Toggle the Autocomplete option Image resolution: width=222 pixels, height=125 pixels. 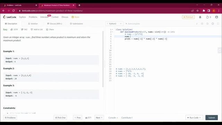133,24
